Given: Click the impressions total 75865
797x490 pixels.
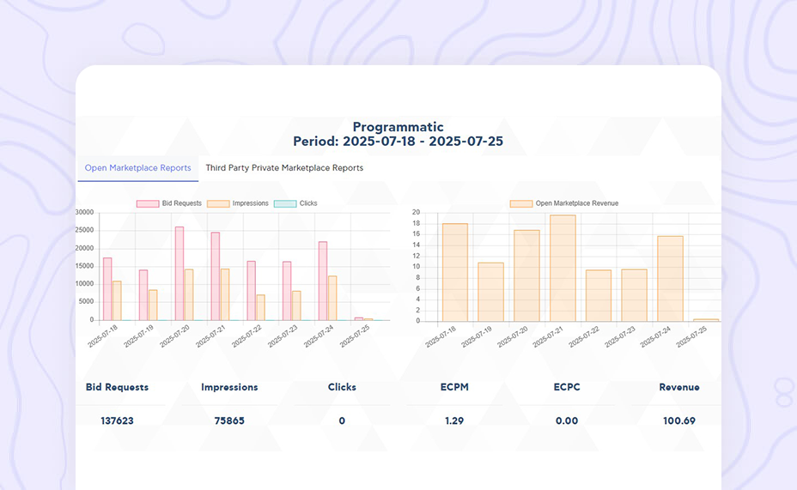Looking at the screenshot, I should point(229,420).
